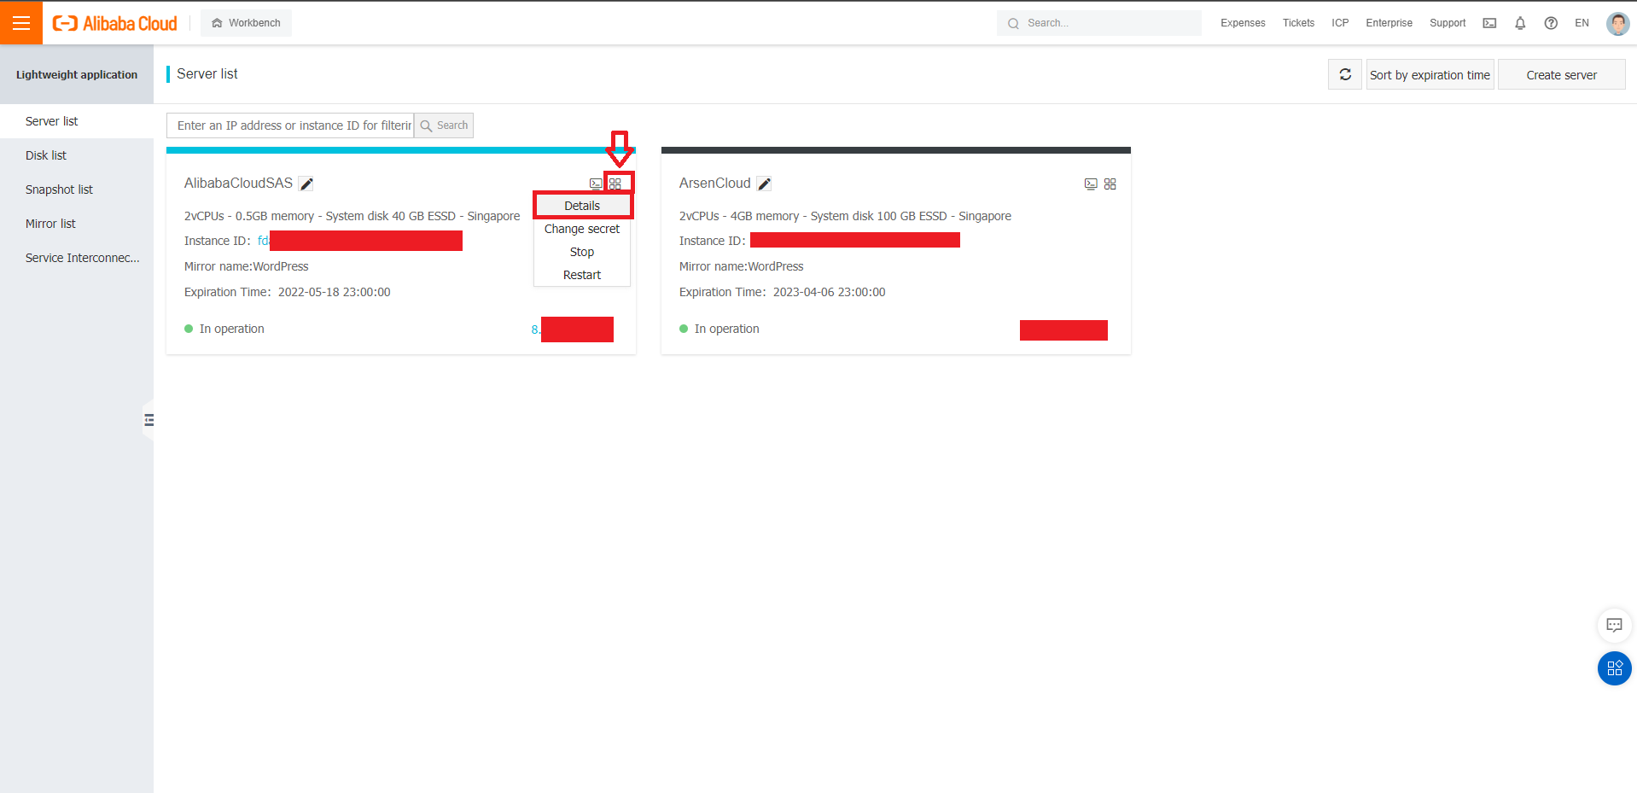1637x793 pixels.
Task: Open remote connection for ArsenCloud
Action: click(x=1091, y=184)
